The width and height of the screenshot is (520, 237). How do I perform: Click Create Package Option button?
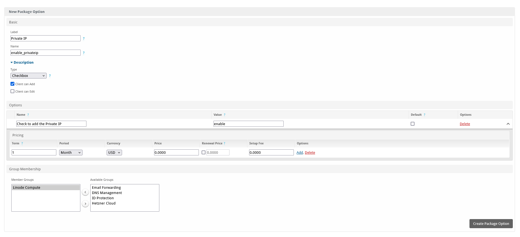click(491, 223)
